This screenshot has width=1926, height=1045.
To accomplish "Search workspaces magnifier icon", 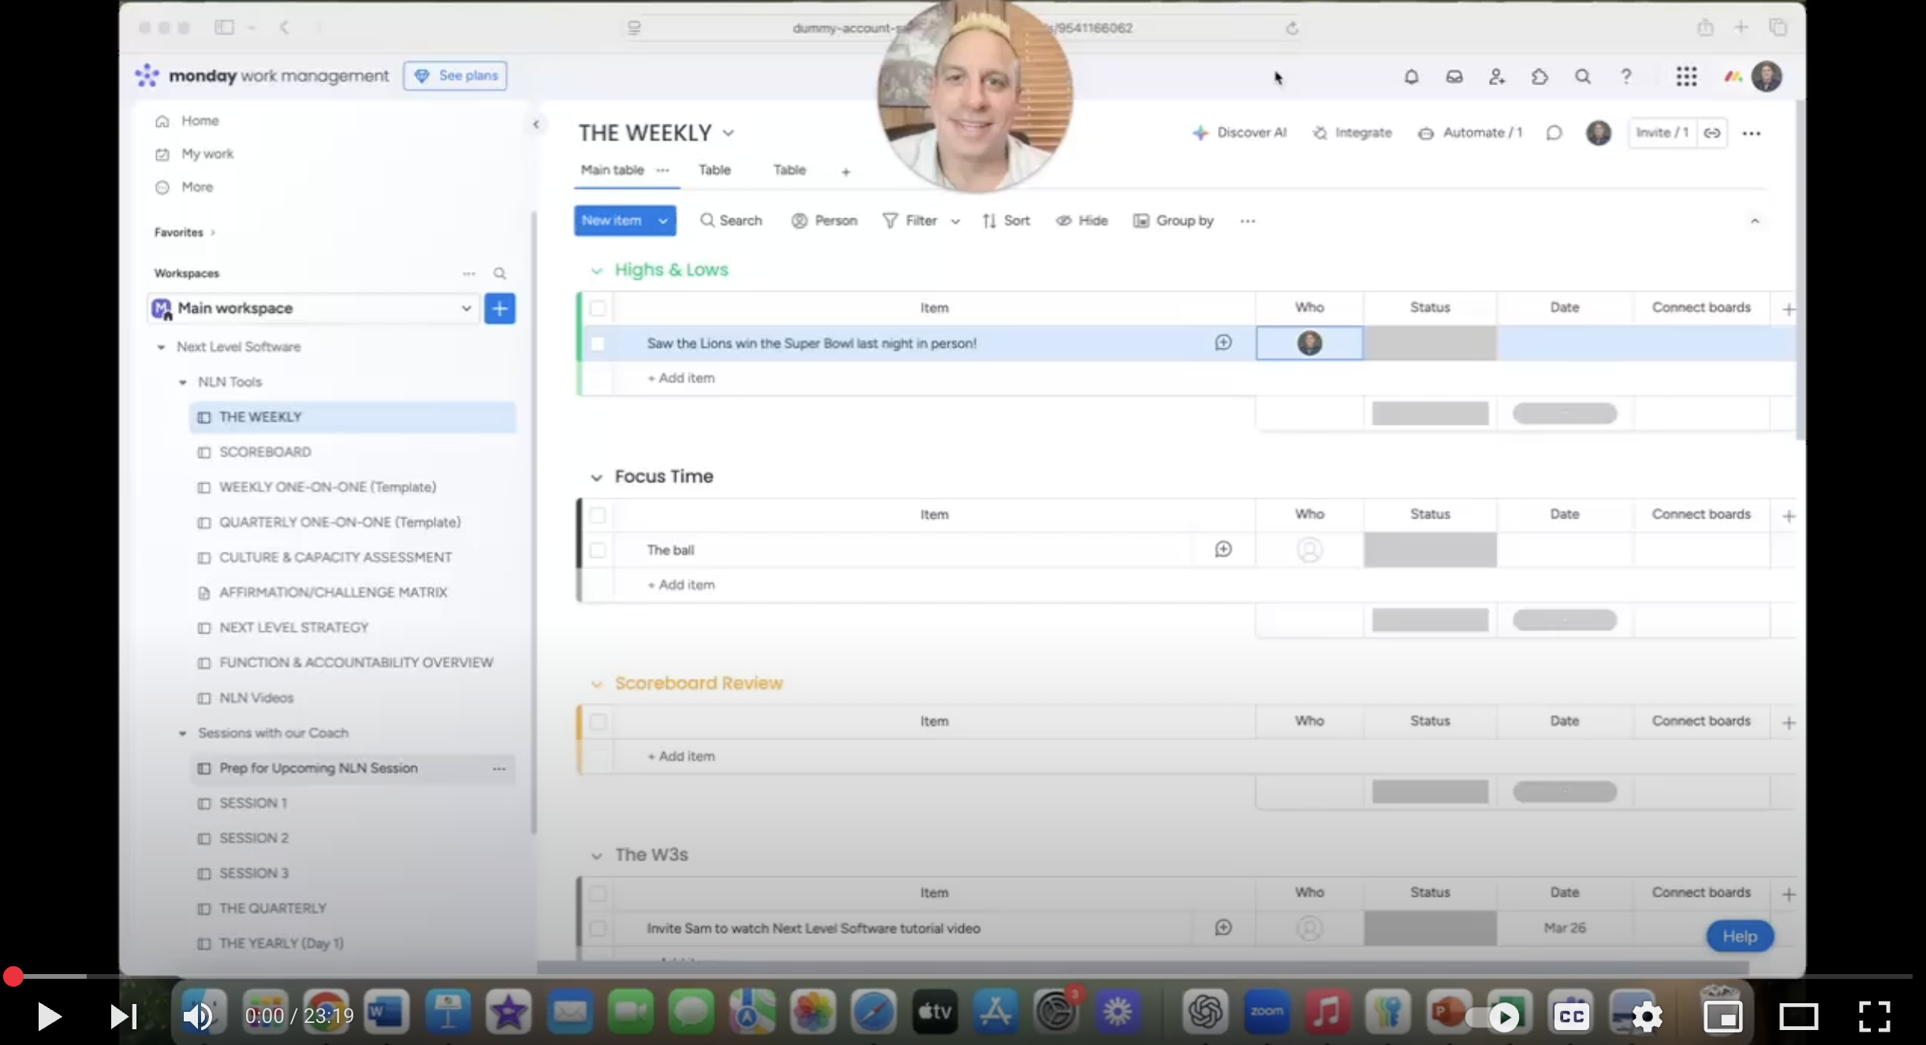I will [499, 273].
